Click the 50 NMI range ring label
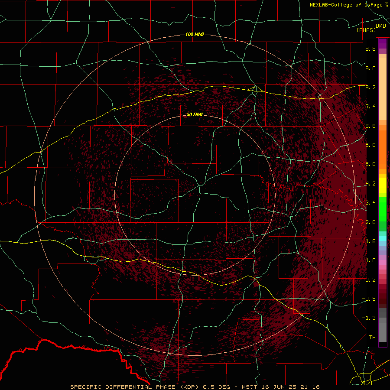This screenshot has width=390, height=390. point(195,114)
